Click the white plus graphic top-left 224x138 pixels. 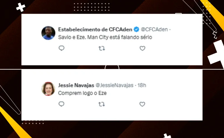point(21,7)
